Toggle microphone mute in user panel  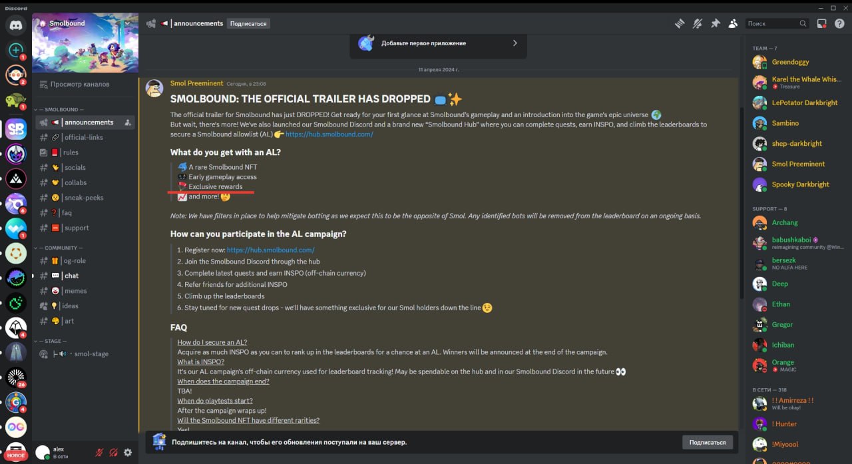(x=99, y=453)
